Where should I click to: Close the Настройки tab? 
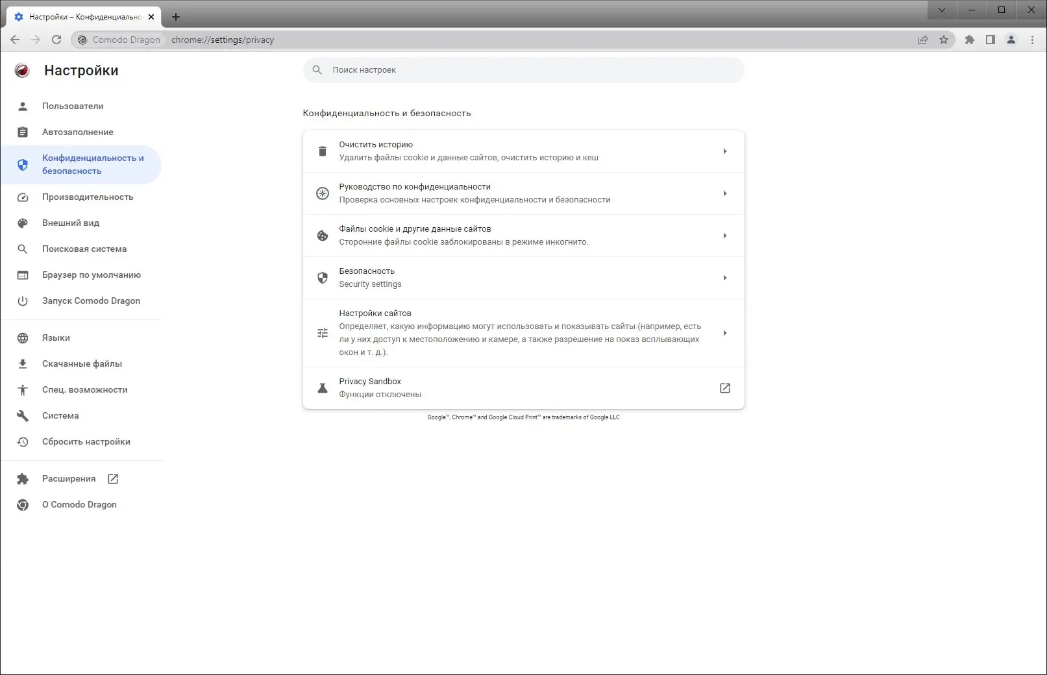click(x=151, y=17)
